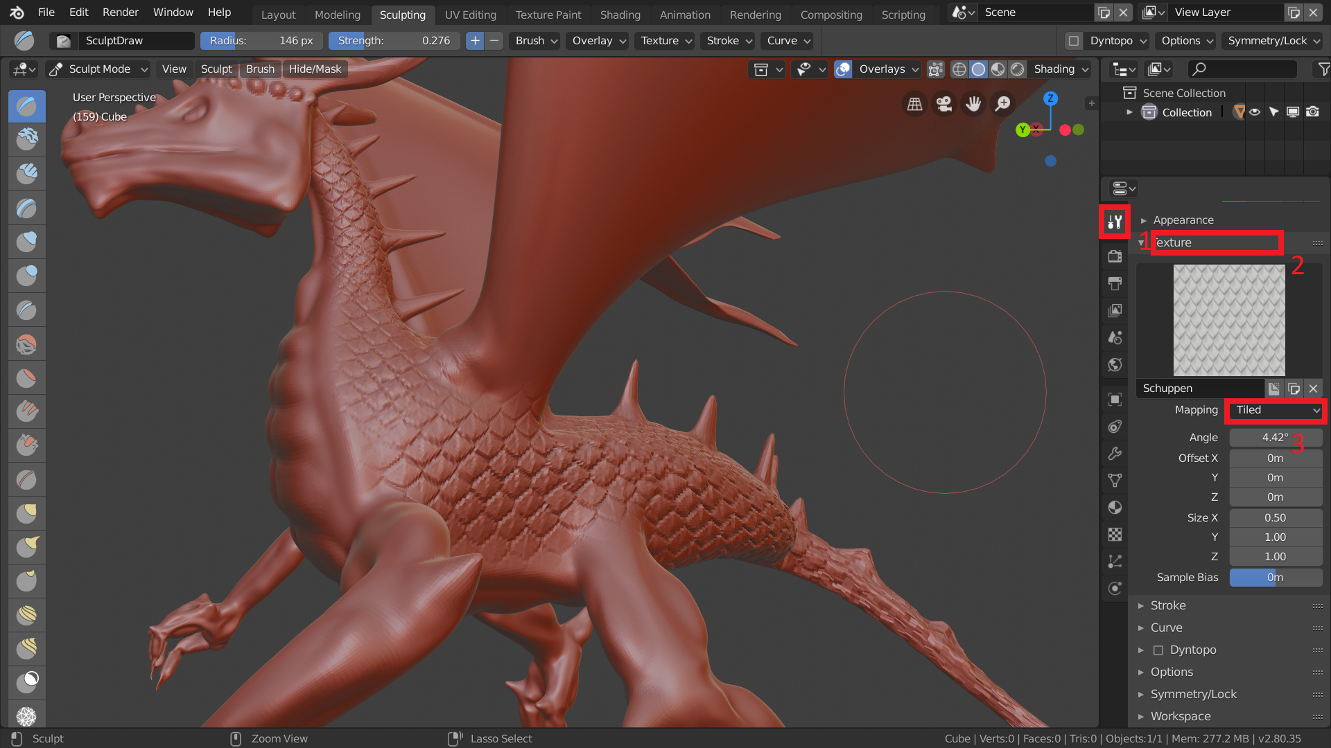1331x748 pixels.
Task: Toggle camera view in viewport
Action: (x=944, y=104)
